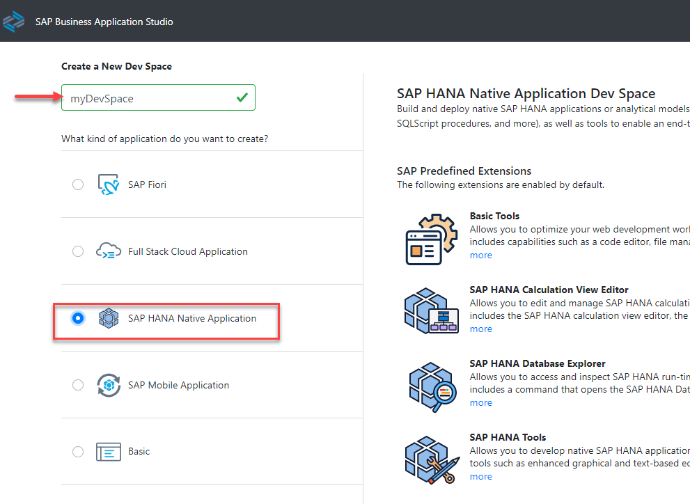Click the SAP HANA Tools extension icon
The width and height of the screenshot is (690, 504).
pyautogui.click(x=431, y=460)
